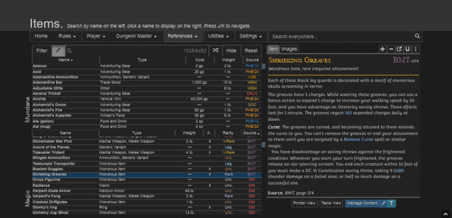Screen dimensions: 452x218
Task: Select Abacus in the mundane list
Action: click(147, 66)
